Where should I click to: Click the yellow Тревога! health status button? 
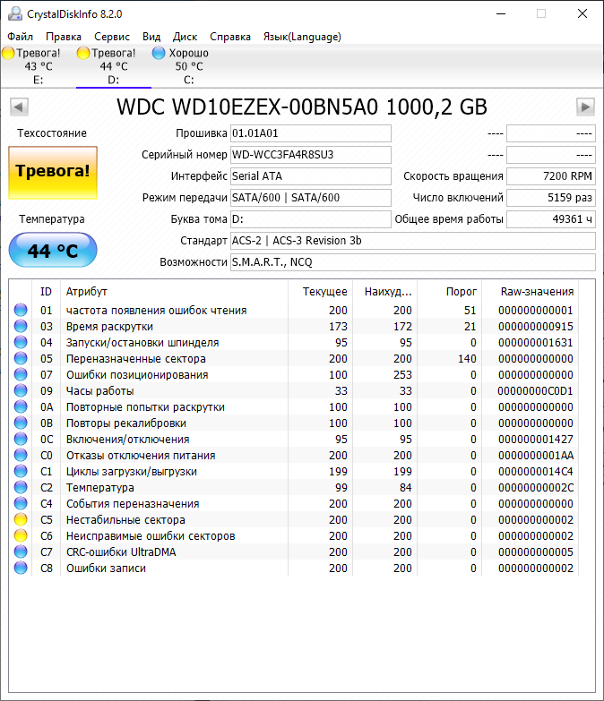coord(53,173)
